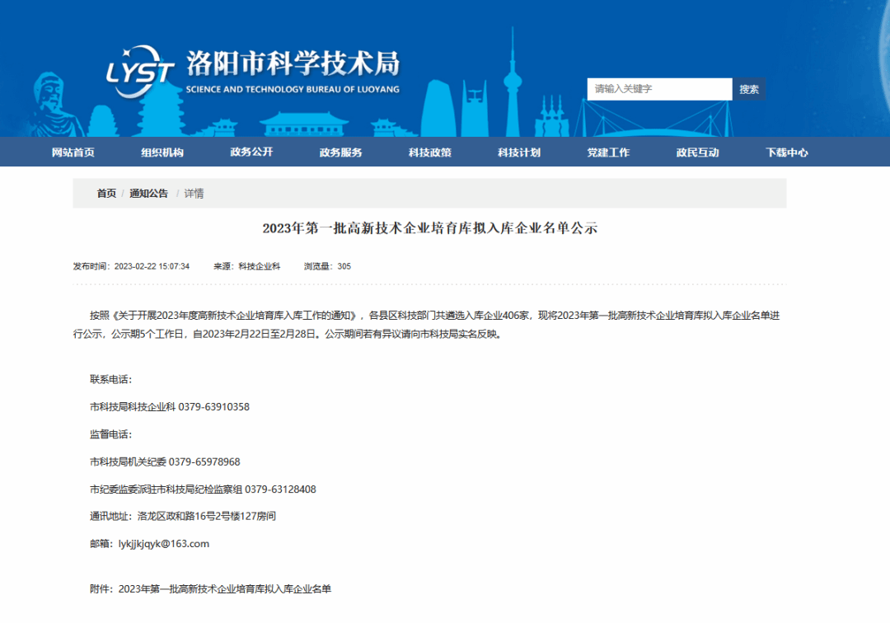Click the phone number 0379-63910358 line

click(x=170, y=407)
